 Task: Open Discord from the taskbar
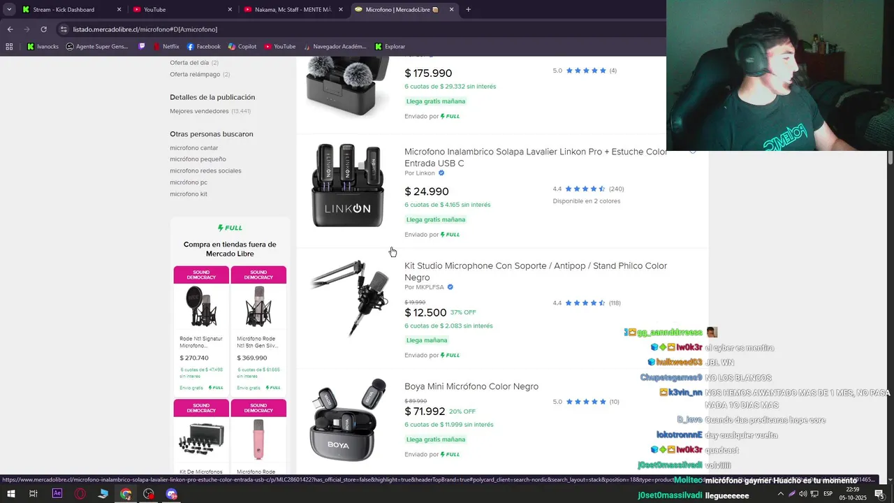point(172,494)
